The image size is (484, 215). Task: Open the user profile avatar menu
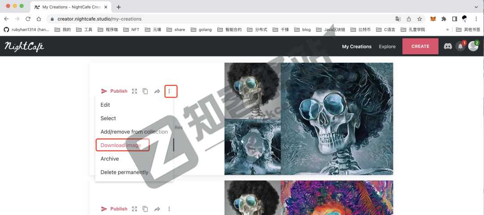(x=473, y=46)
